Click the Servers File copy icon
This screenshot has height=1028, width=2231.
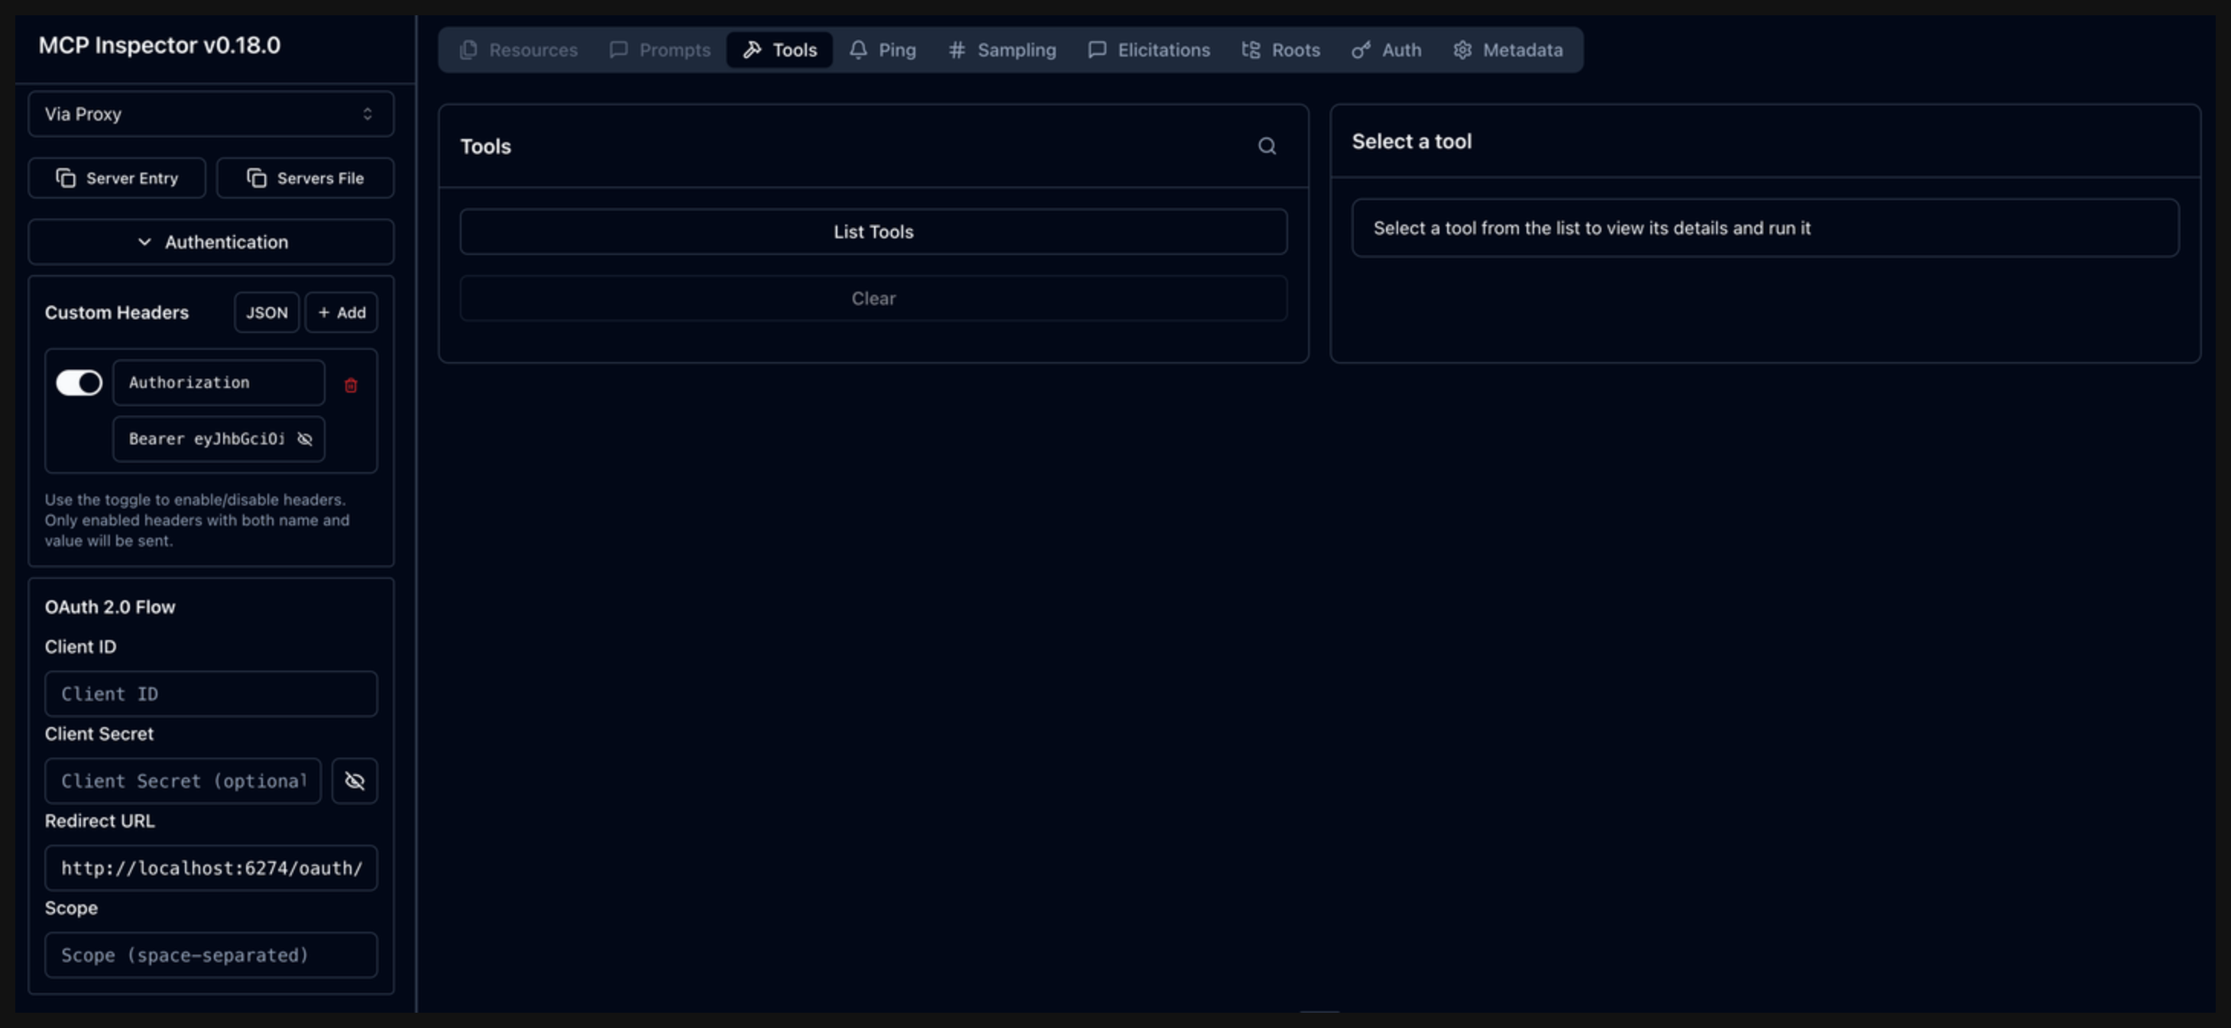[257, 177]
